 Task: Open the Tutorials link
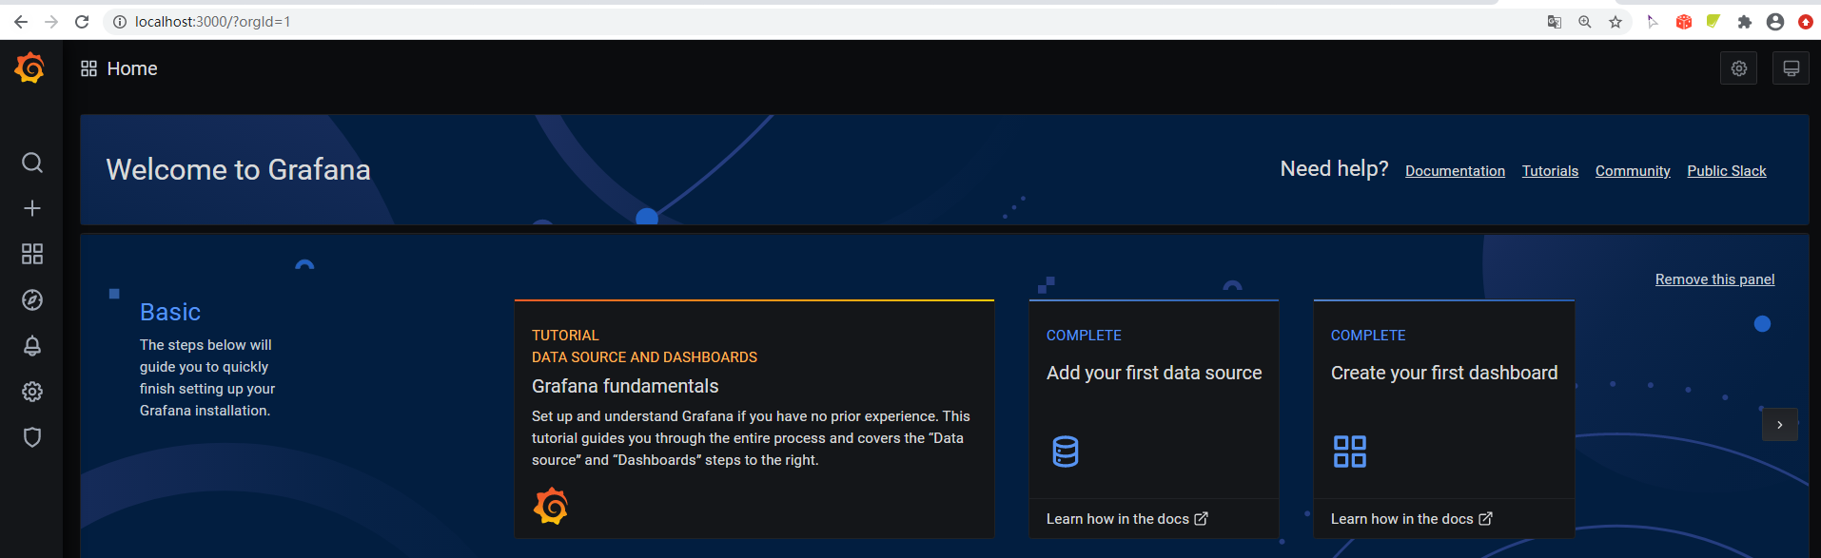(x=1550, y=171)
